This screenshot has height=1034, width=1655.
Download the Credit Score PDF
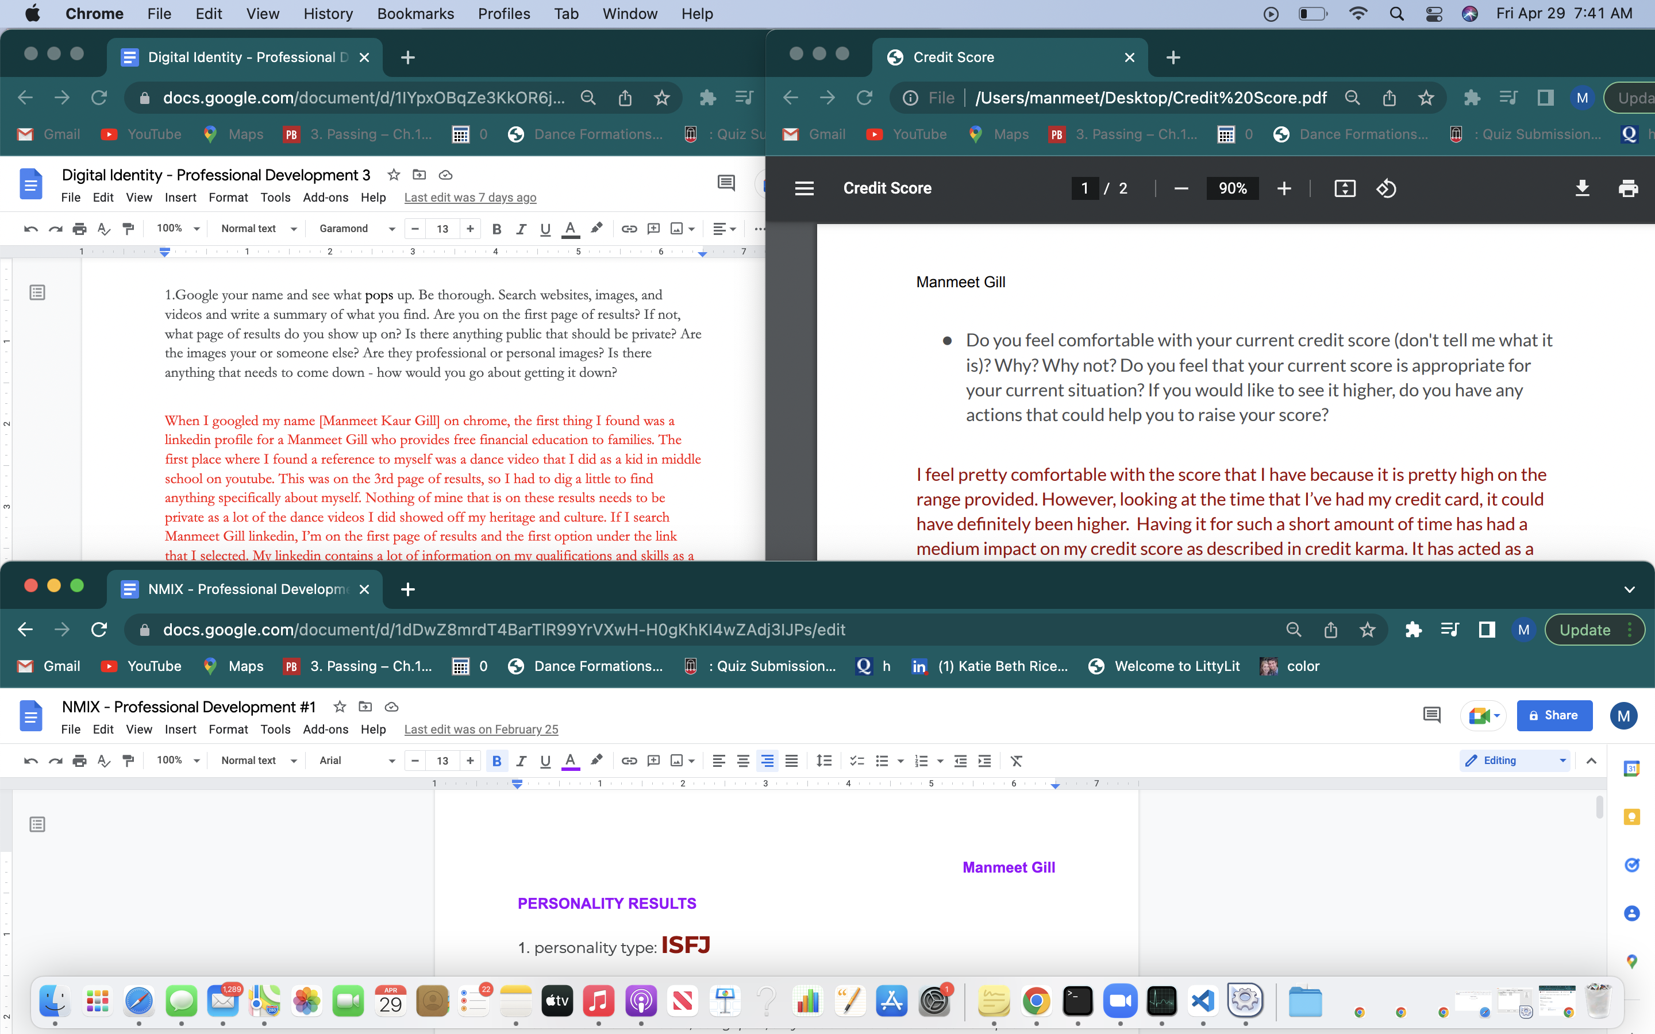pos(1582,188)
